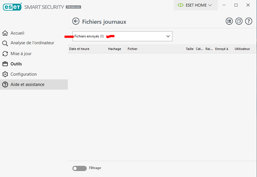This screenshot has width=257, height=177.
Task: Sort by Hachage column header
Action: [x=114, y=49]
